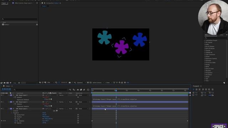
Task: Toggle the Position stopwatch
Action: (15, 117)
